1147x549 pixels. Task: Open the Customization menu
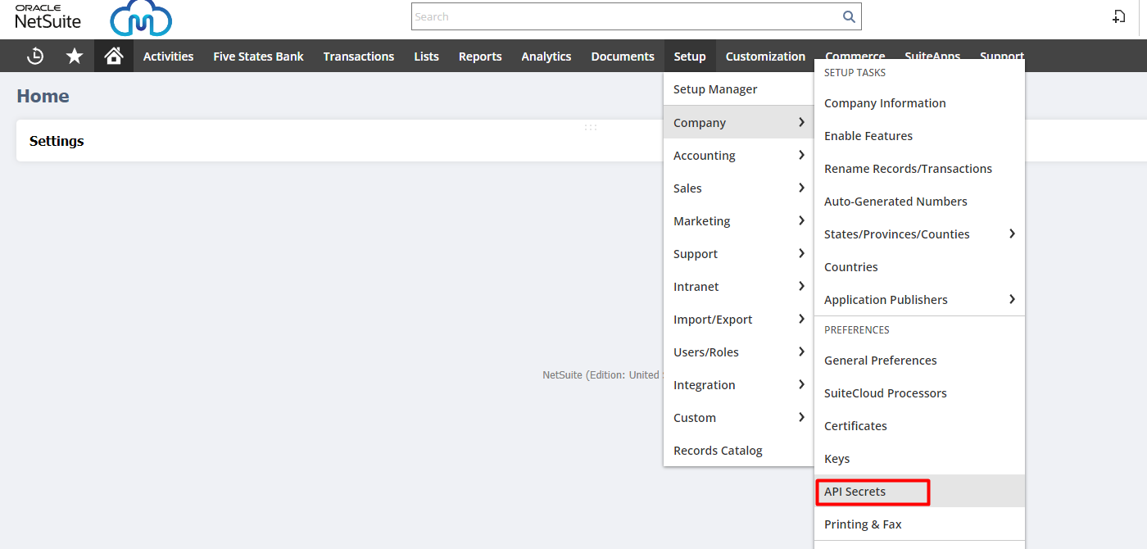pyautogui.click(x=765, y=57)
